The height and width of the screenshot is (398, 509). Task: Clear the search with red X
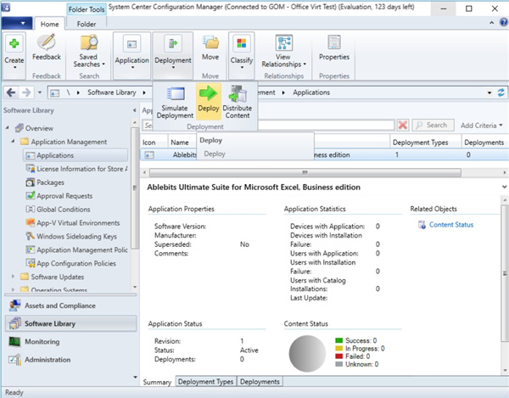403,125
